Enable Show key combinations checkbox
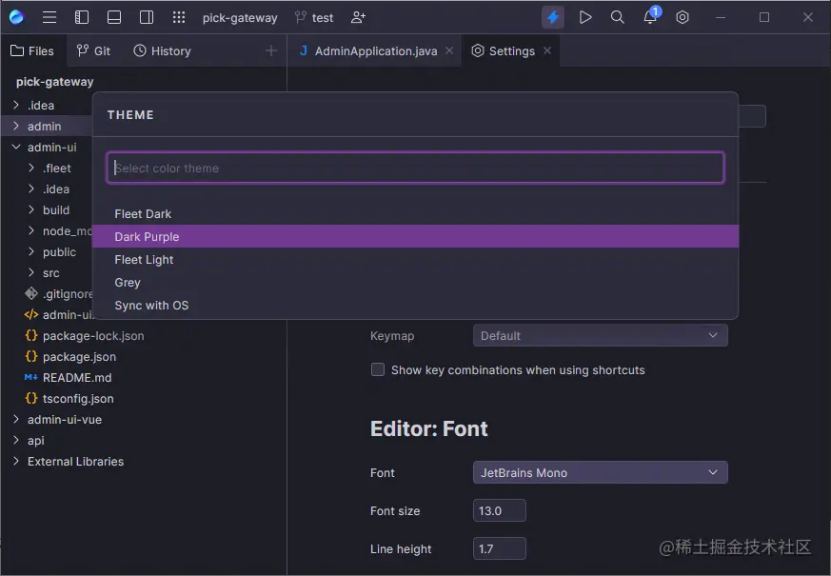Screen dimensions: 831x576 378,369
